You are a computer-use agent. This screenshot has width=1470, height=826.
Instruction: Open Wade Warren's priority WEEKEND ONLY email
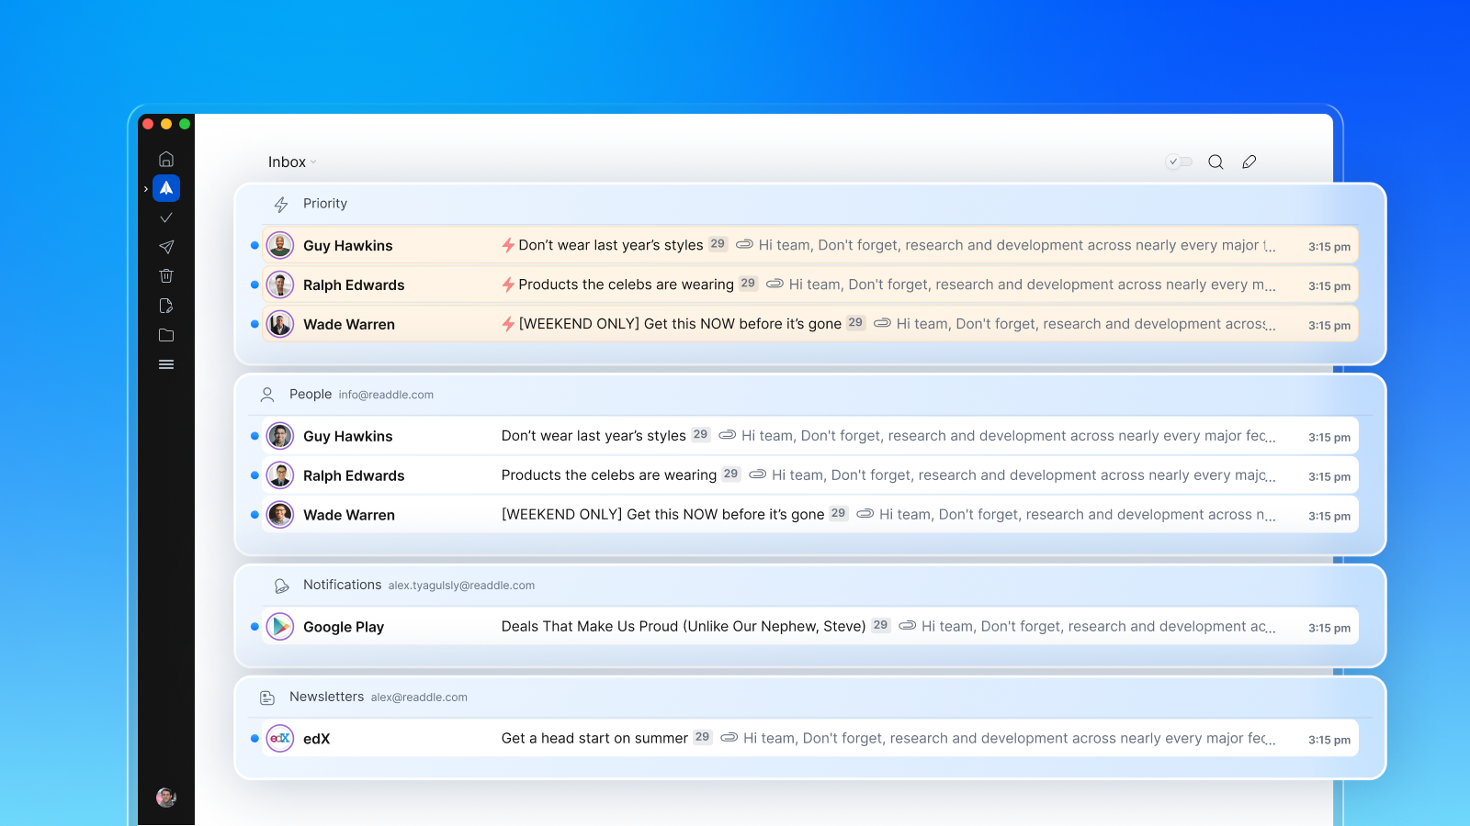[x=680, y=324]
